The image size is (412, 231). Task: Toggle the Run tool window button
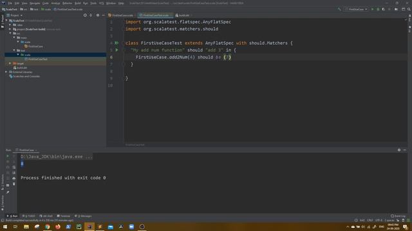click(12, 216)
